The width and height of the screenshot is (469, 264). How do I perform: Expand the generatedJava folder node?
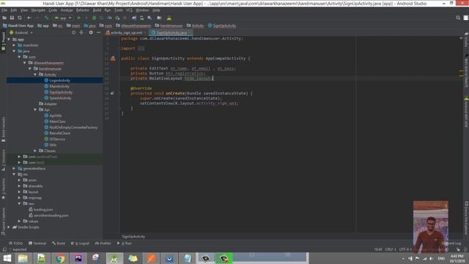tap(14, 169)
